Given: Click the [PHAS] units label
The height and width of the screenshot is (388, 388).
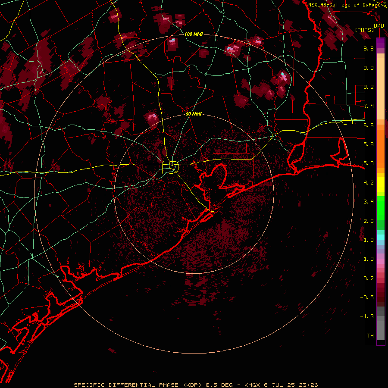Looking at the screenshot, I should coord(364,30).
